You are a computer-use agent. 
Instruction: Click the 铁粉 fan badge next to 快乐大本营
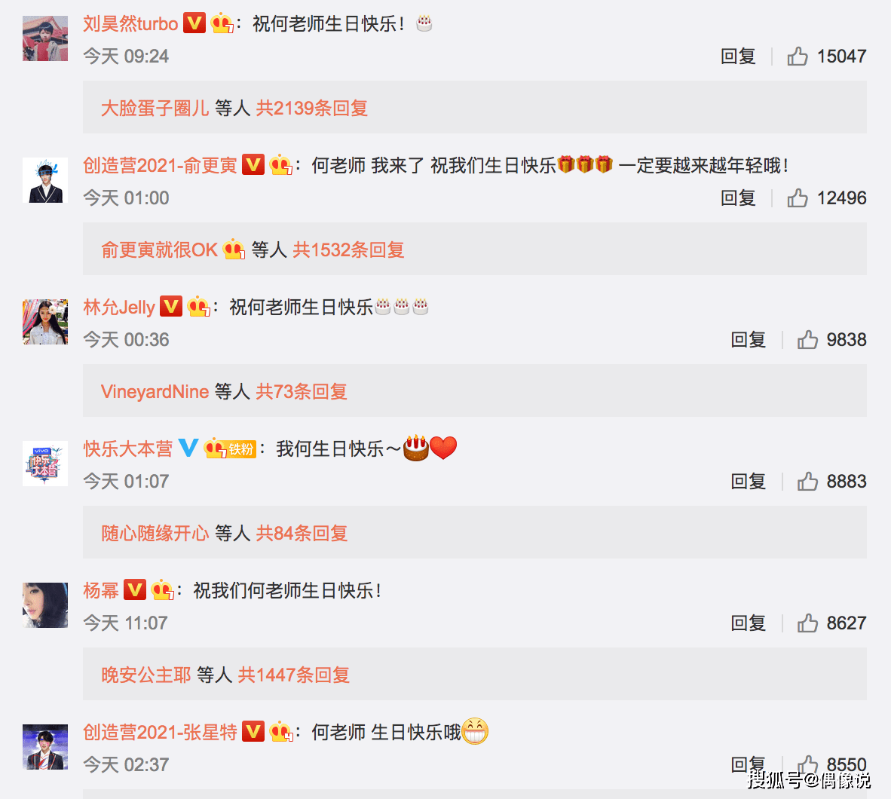[x=241, y=449]
